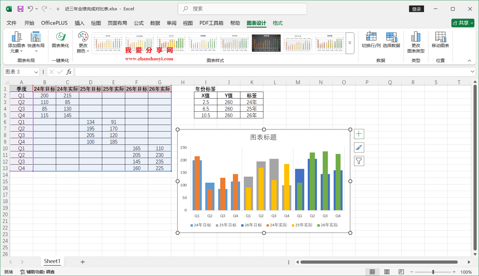Select the Sheet1 tab
Screen dimensions: 479x276
(x=52, y=261)
